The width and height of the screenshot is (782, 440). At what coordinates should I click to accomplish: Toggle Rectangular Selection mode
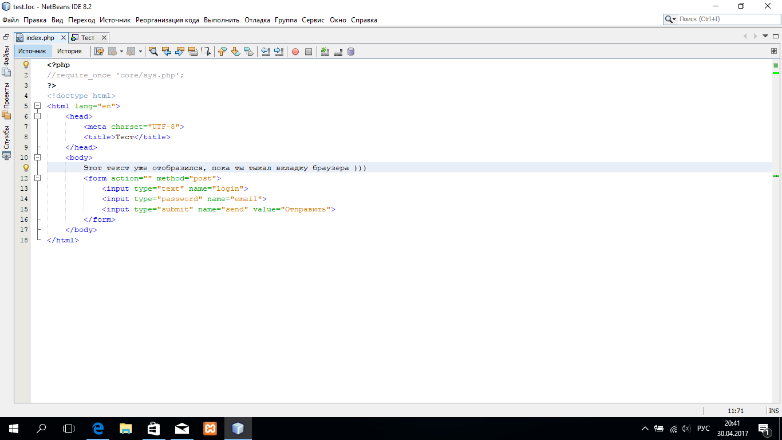click(x=206, y=52)
